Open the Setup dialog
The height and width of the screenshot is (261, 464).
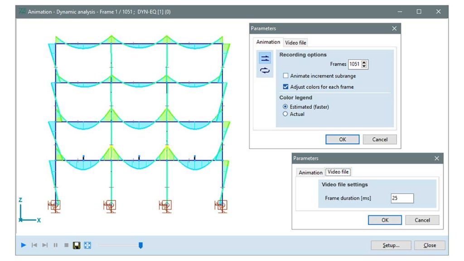click(391, 245)
